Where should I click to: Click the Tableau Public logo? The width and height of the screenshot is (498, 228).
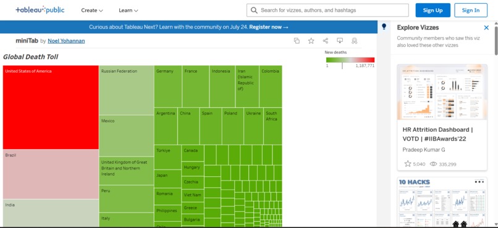pos(40,10)
